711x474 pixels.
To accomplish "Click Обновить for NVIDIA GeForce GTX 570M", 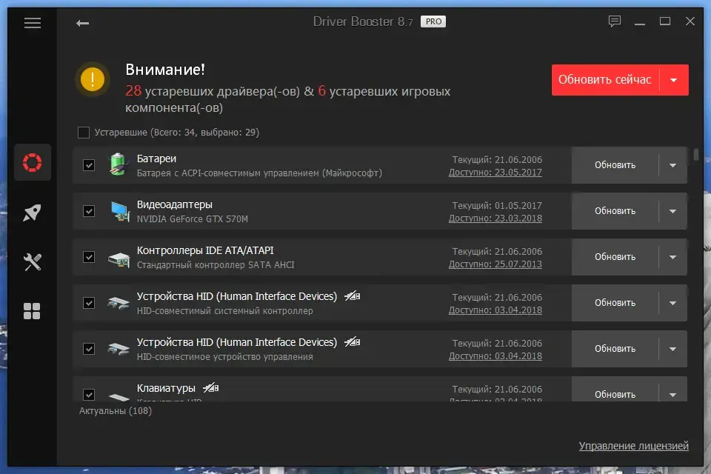I will 615,211.
